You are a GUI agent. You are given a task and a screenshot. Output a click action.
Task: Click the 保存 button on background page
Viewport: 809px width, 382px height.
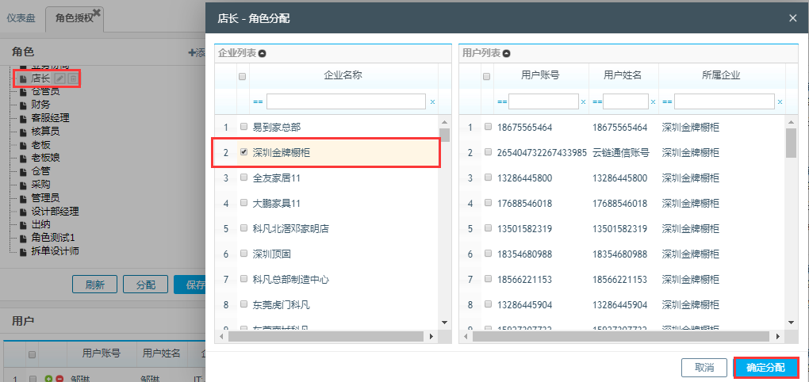(190, 284)
